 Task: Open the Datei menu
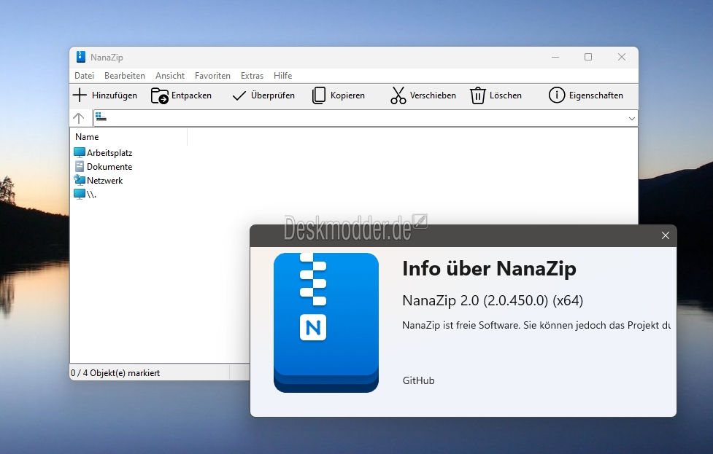[84, 76]
